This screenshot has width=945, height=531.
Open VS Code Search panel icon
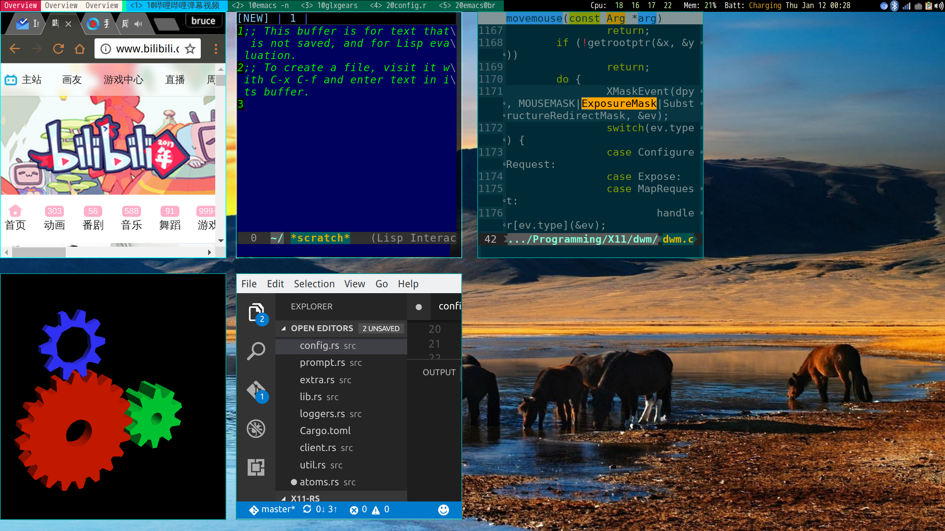tap(256, 351)
